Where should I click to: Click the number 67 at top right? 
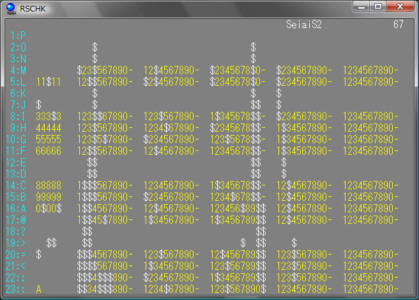click(398, 24)
